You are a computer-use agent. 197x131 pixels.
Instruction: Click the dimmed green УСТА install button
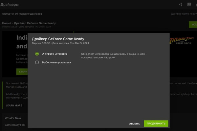pyautogui.click(x=193, y=25)
